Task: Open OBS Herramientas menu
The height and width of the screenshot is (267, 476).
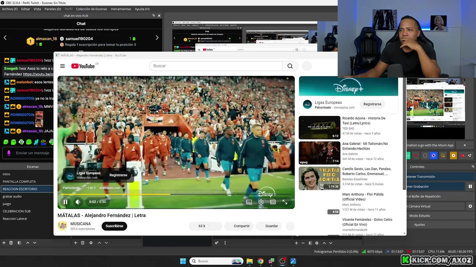Action: click(121, 9)
